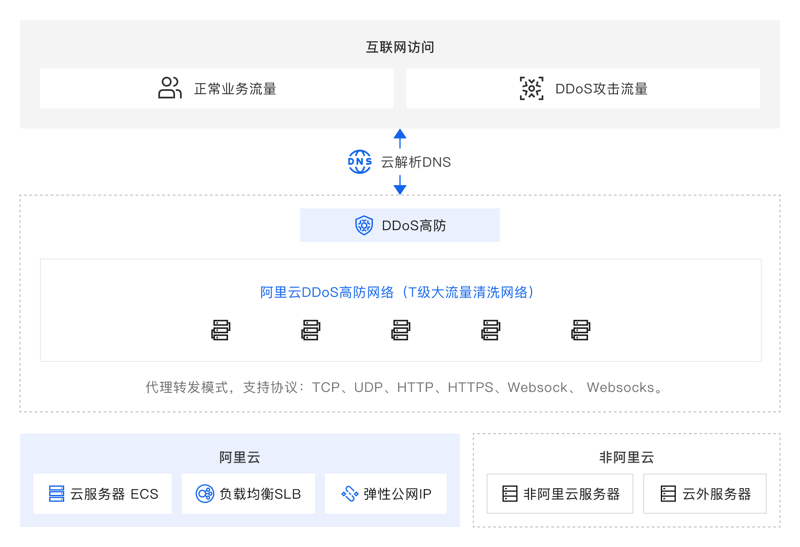Click the fourth server icon in 高防网络
Screen dimensions: 800x547
coord(491,330)
